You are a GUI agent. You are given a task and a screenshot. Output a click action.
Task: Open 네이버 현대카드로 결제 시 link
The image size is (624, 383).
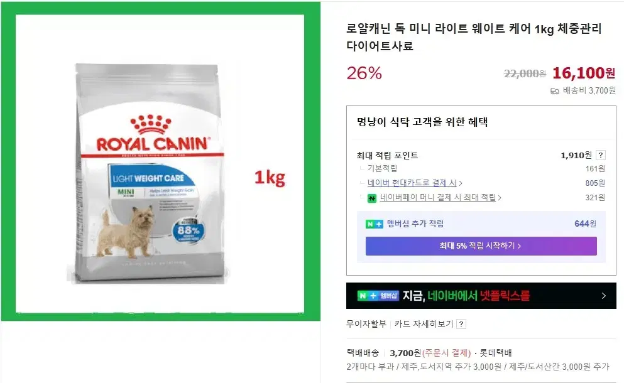point(412,183)
